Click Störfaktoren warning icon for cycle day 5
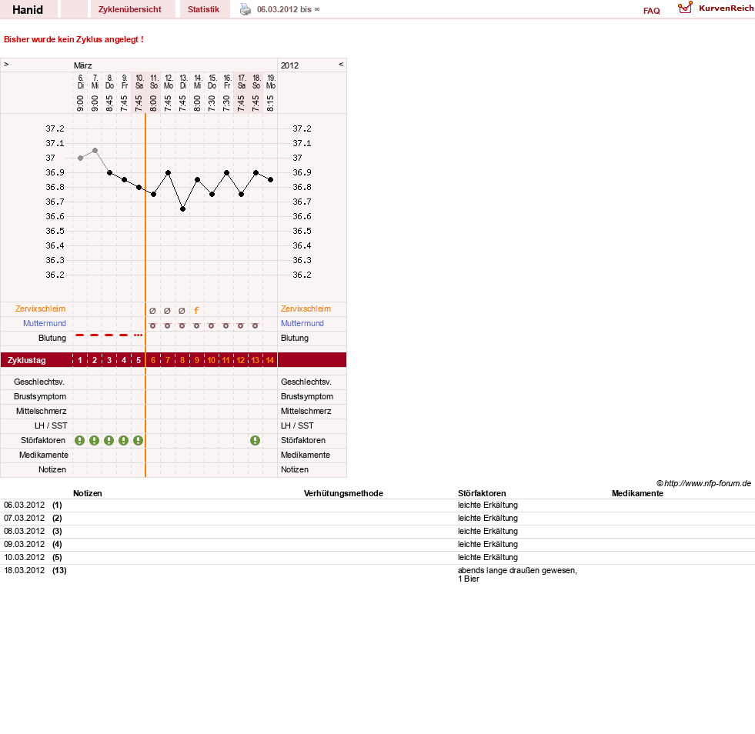Screen dimensions: 755x734 pyautogui.click(x=139, y=440)
